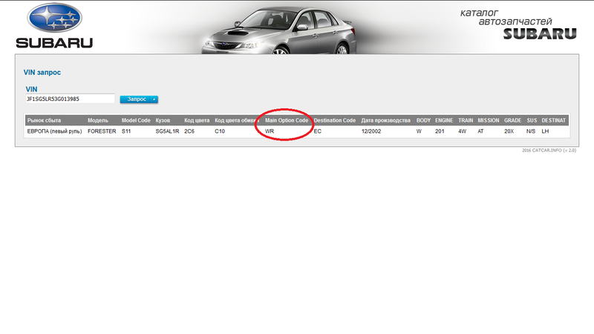
Task: Submit the VIN with the Запрос button
Action: click(136, 99)
